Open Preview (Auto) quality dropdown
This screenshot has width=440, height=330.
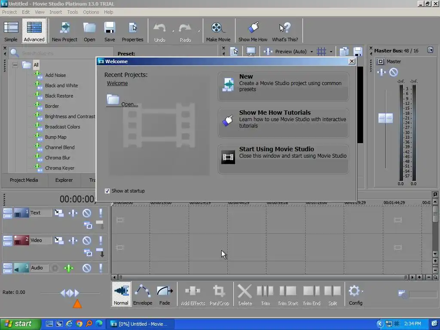(x=312, y=52)
